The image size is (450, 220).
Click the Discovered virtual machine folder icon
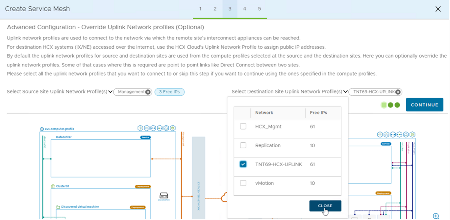[x=58, y=207]
